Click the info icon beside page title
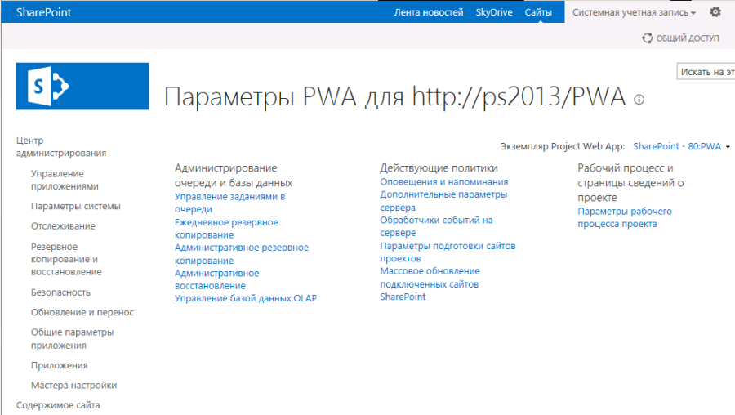Viewport: 735px width, 415px height. tap(639, 100)
